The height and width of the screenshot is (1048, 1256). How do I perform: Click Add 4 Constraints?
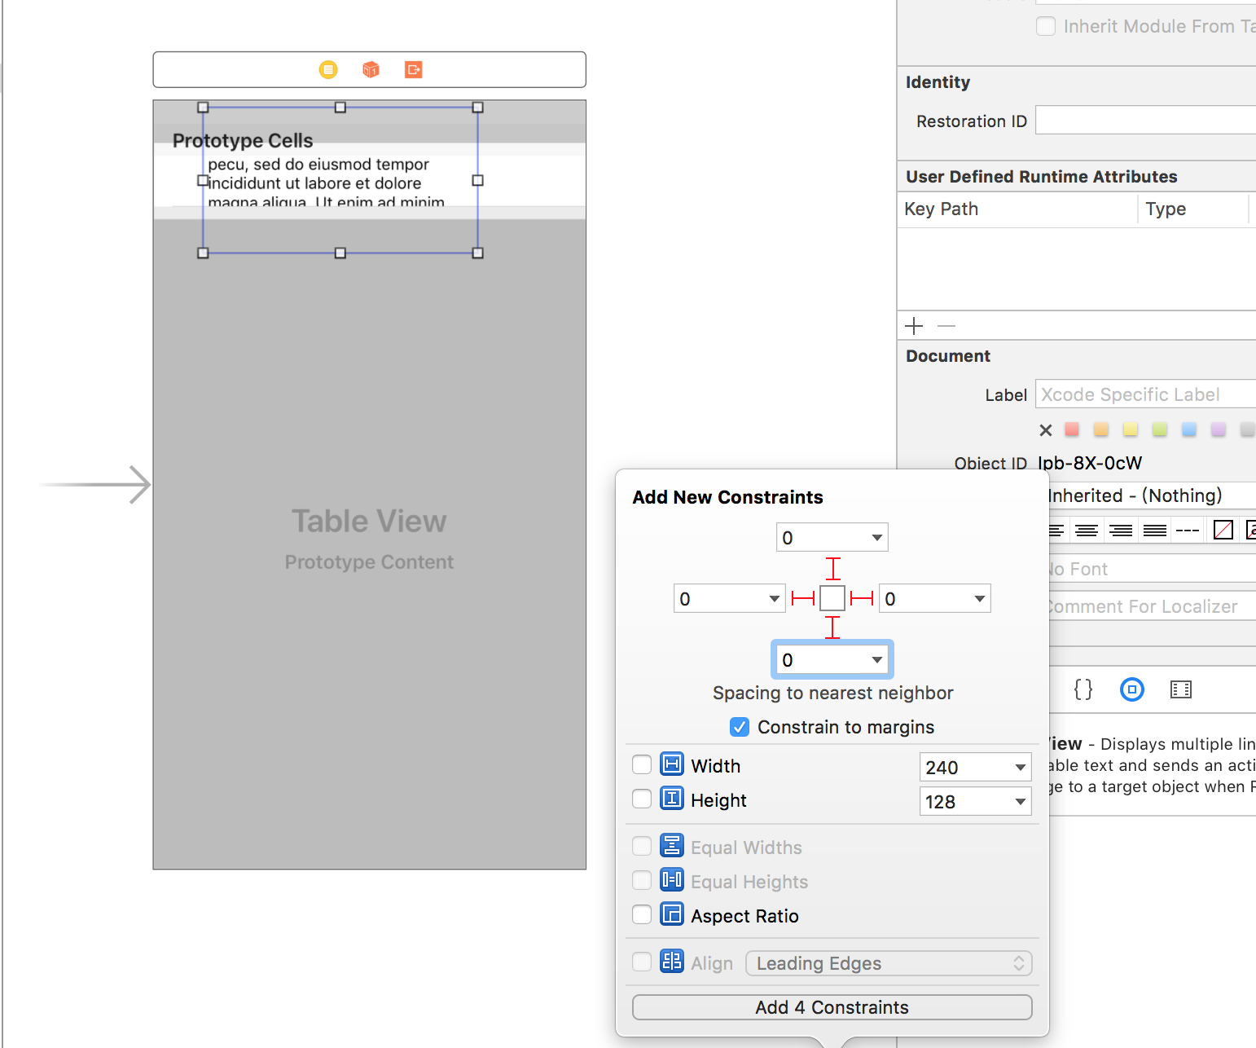pyautogui.click(x=832, y=1007)
